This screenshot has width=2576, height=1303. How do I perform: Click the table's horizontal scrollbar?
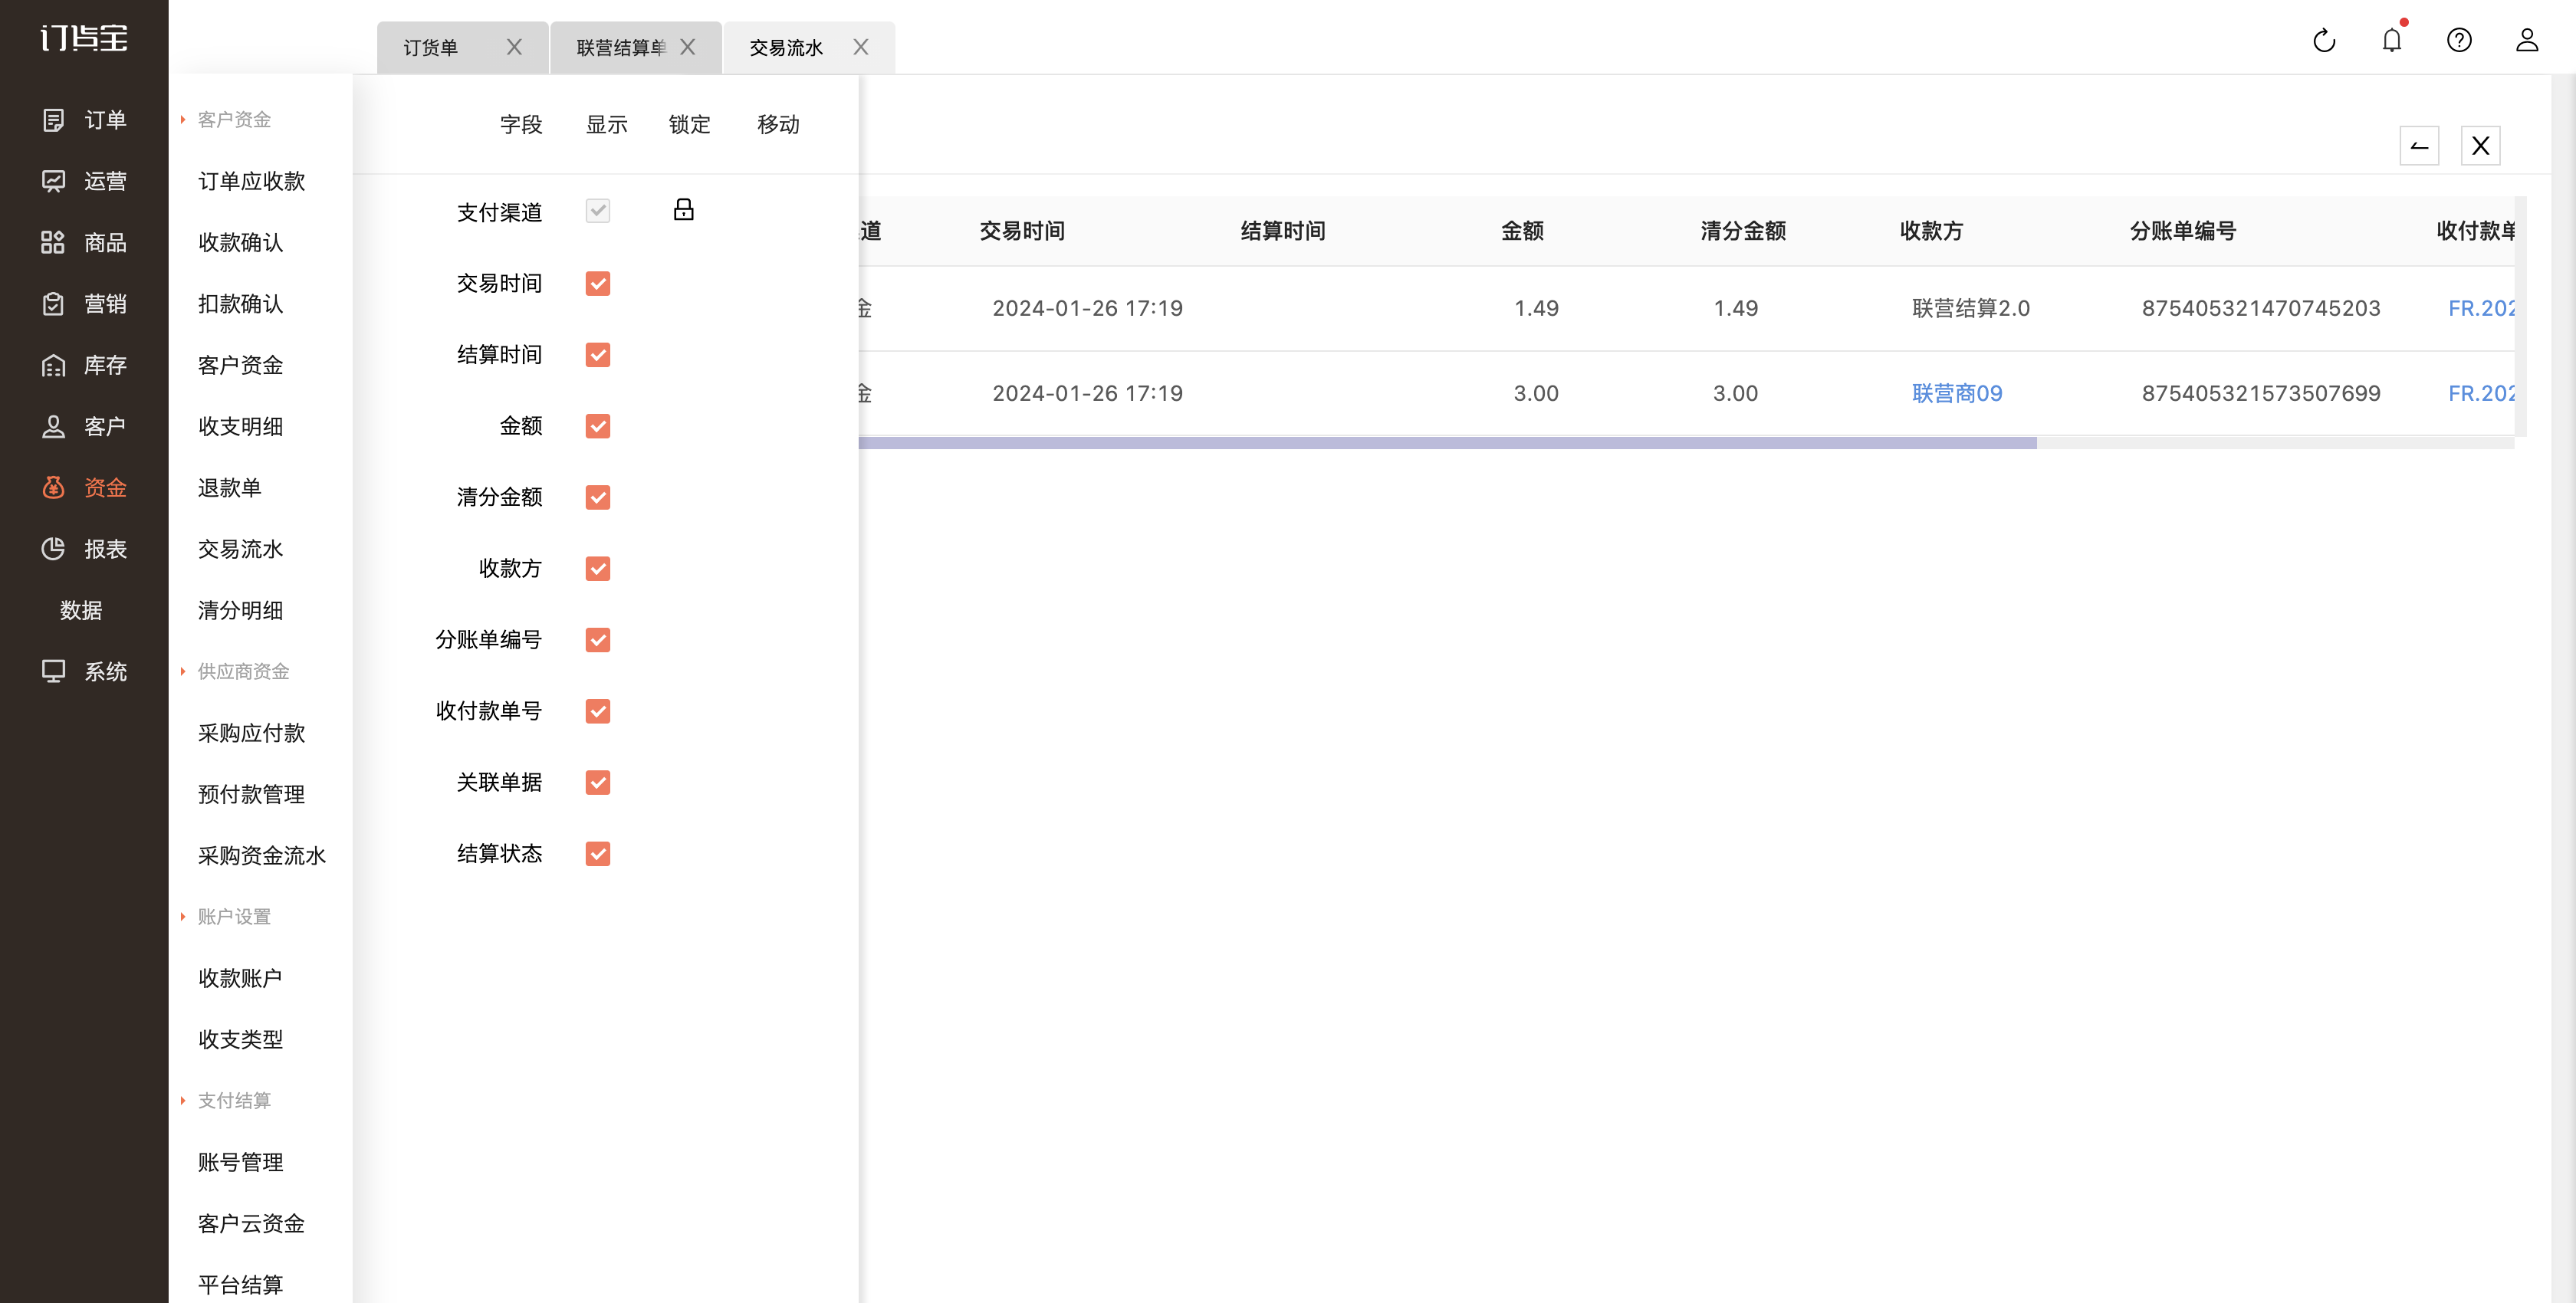[1447, 442]
